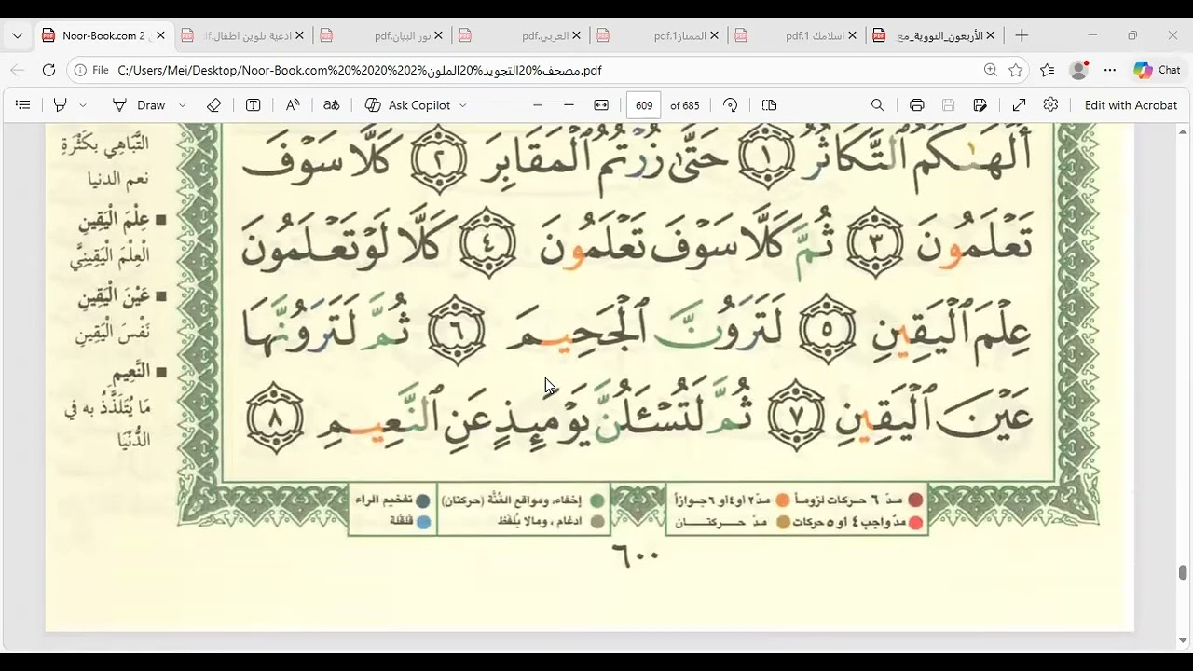
Task: Zoom out the PDF page
Action: tap(538, 105)
